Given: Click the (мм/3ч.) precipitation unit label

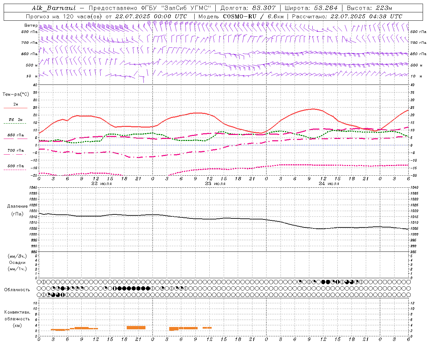Looking at the screenshot, I should pos(17,256).
